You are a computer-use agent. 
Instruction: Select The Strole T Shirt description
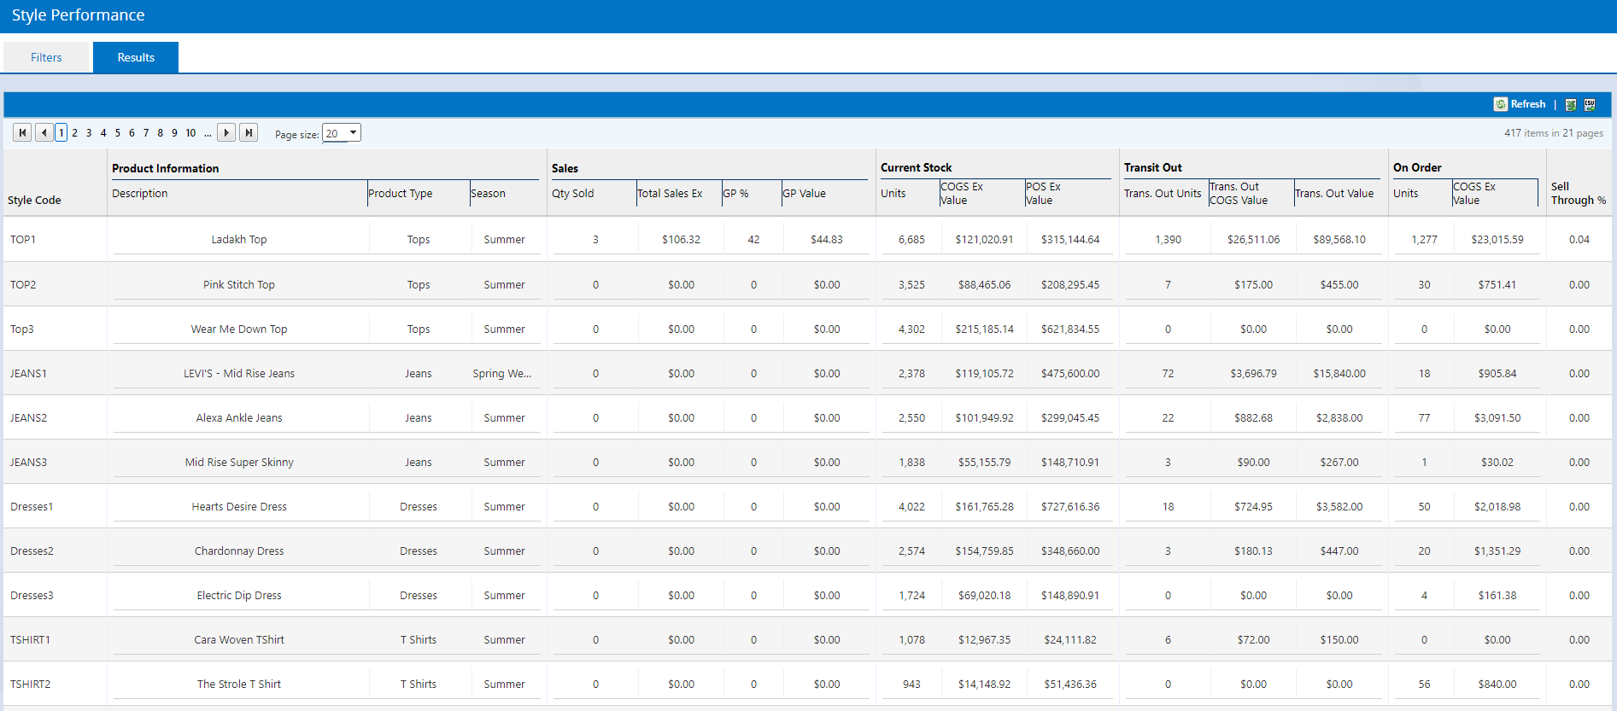coord(239,685)
